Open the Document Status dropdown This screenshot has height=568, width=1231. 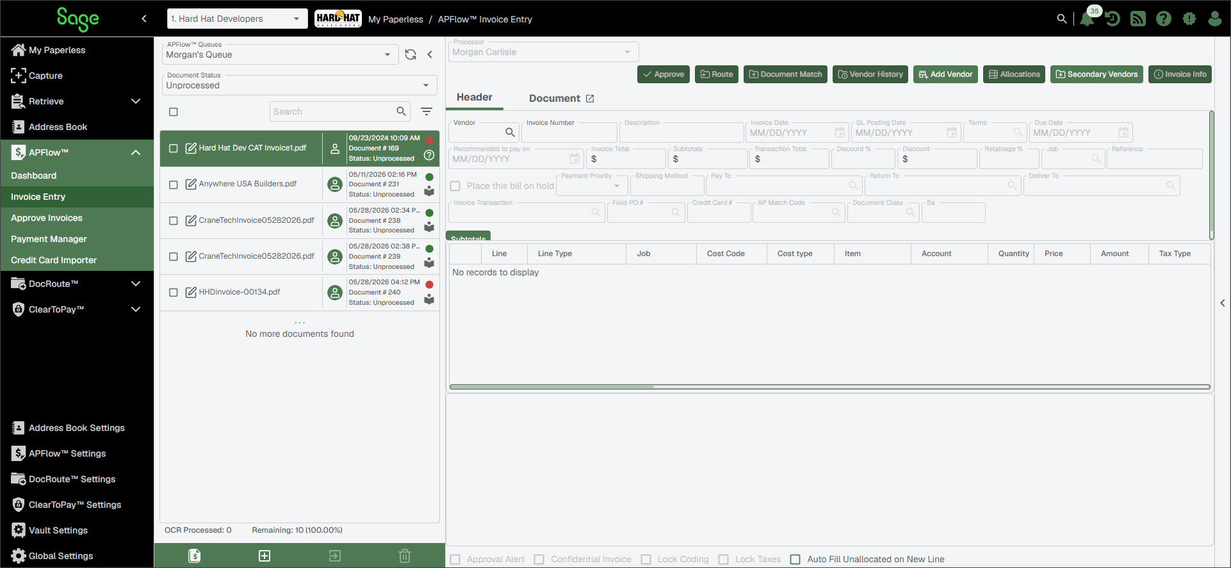(299, 85)
